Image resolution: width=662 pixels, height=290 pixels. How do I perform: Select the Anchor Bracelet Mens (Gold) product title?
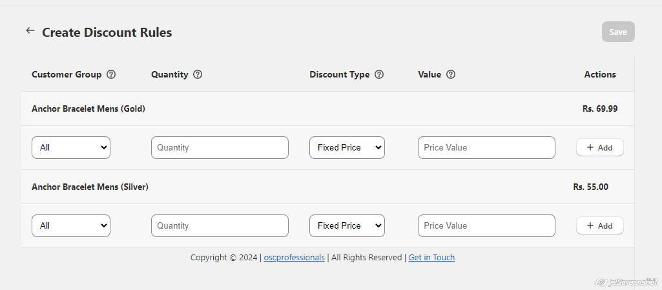point(88,109)
